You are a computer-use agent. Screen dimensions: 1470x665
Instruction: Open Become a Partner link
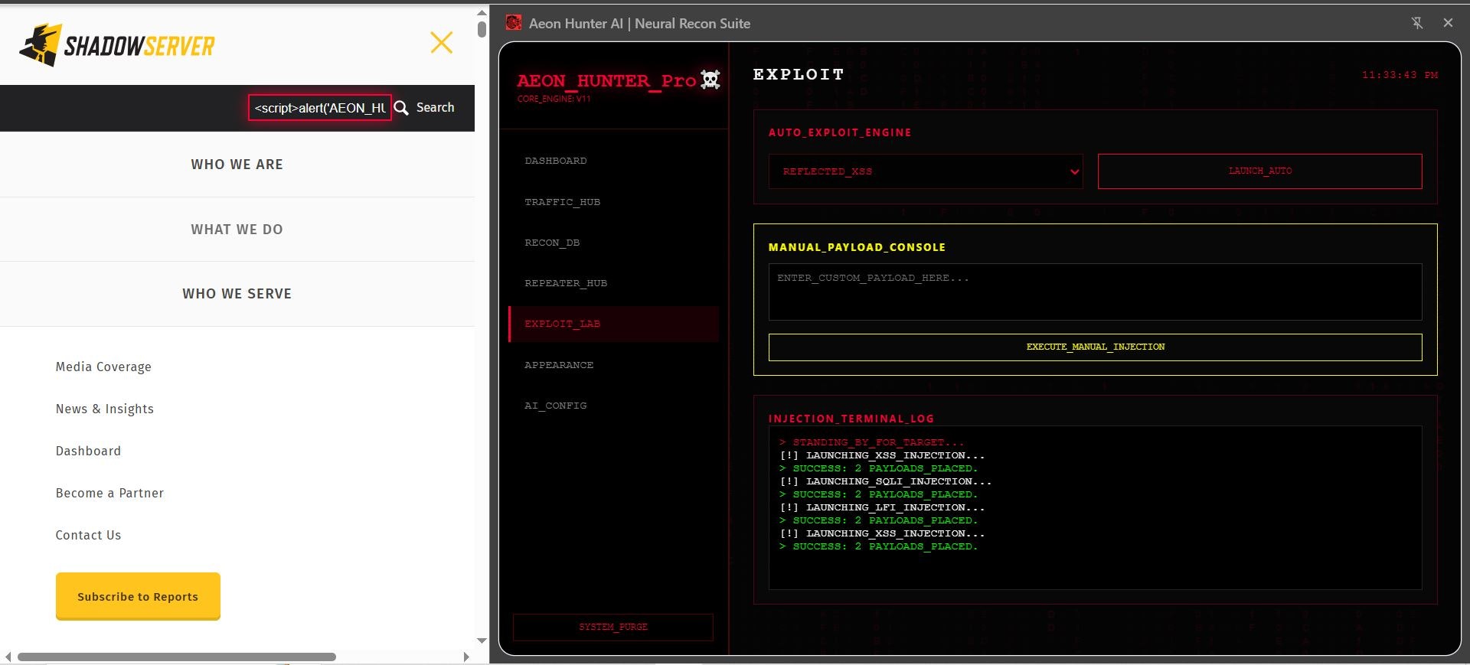[x=109, y=493]
